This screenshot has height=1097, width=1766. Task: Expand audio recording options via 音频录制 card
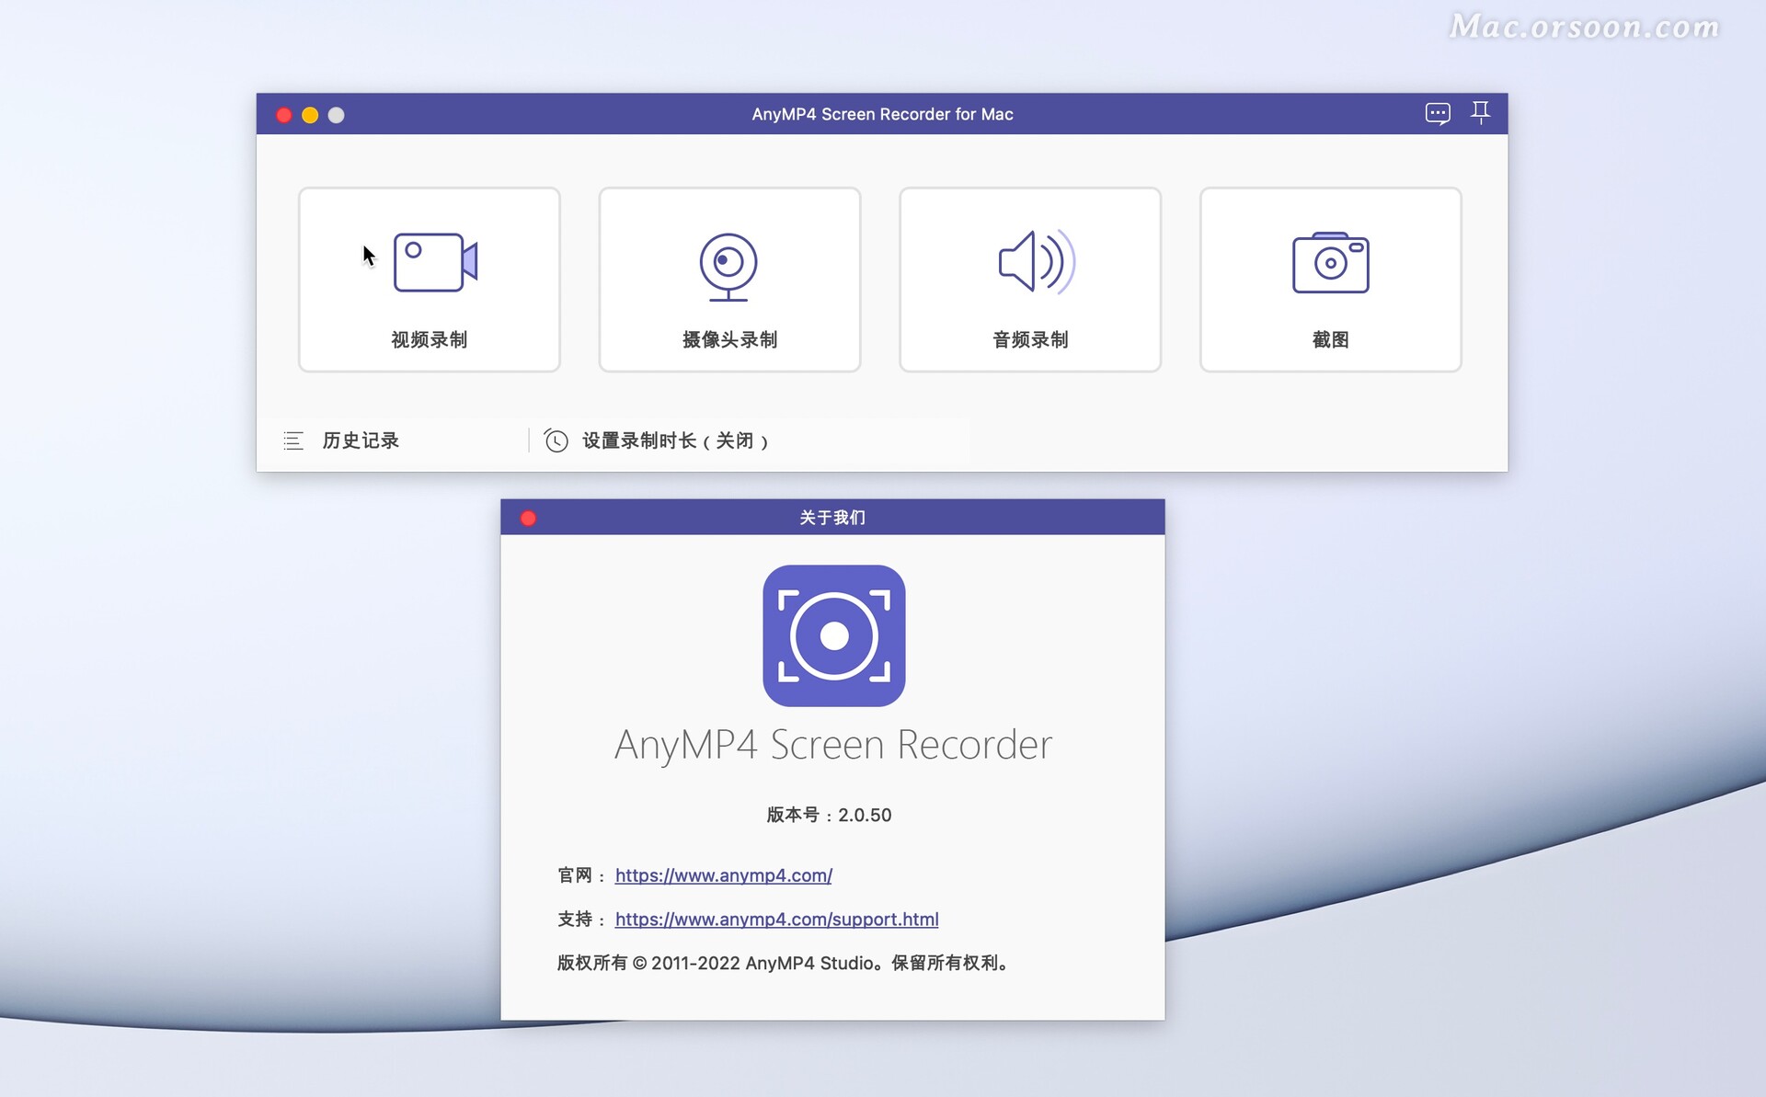click(x=1030, y=280)
